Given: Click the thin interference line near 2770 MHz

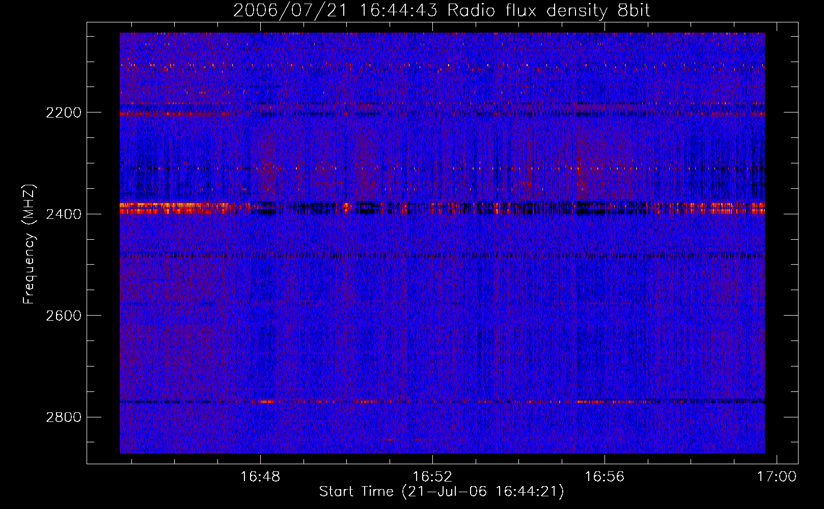Looking at the screenshot, I should point(442,402).
